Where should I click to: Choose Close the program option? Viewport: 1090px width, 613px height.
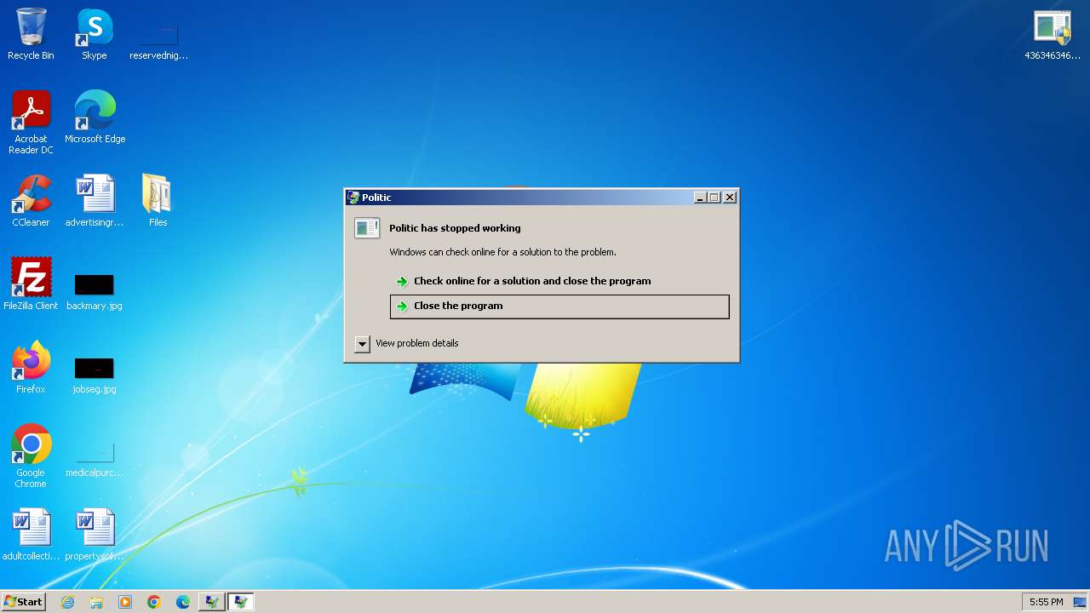tap(559, 306)
